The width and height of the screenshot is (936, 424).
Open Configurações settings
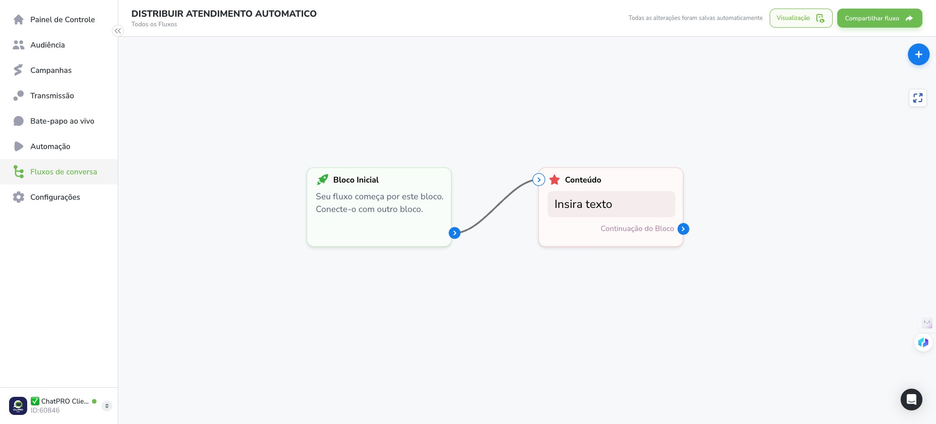coord(59,197)
